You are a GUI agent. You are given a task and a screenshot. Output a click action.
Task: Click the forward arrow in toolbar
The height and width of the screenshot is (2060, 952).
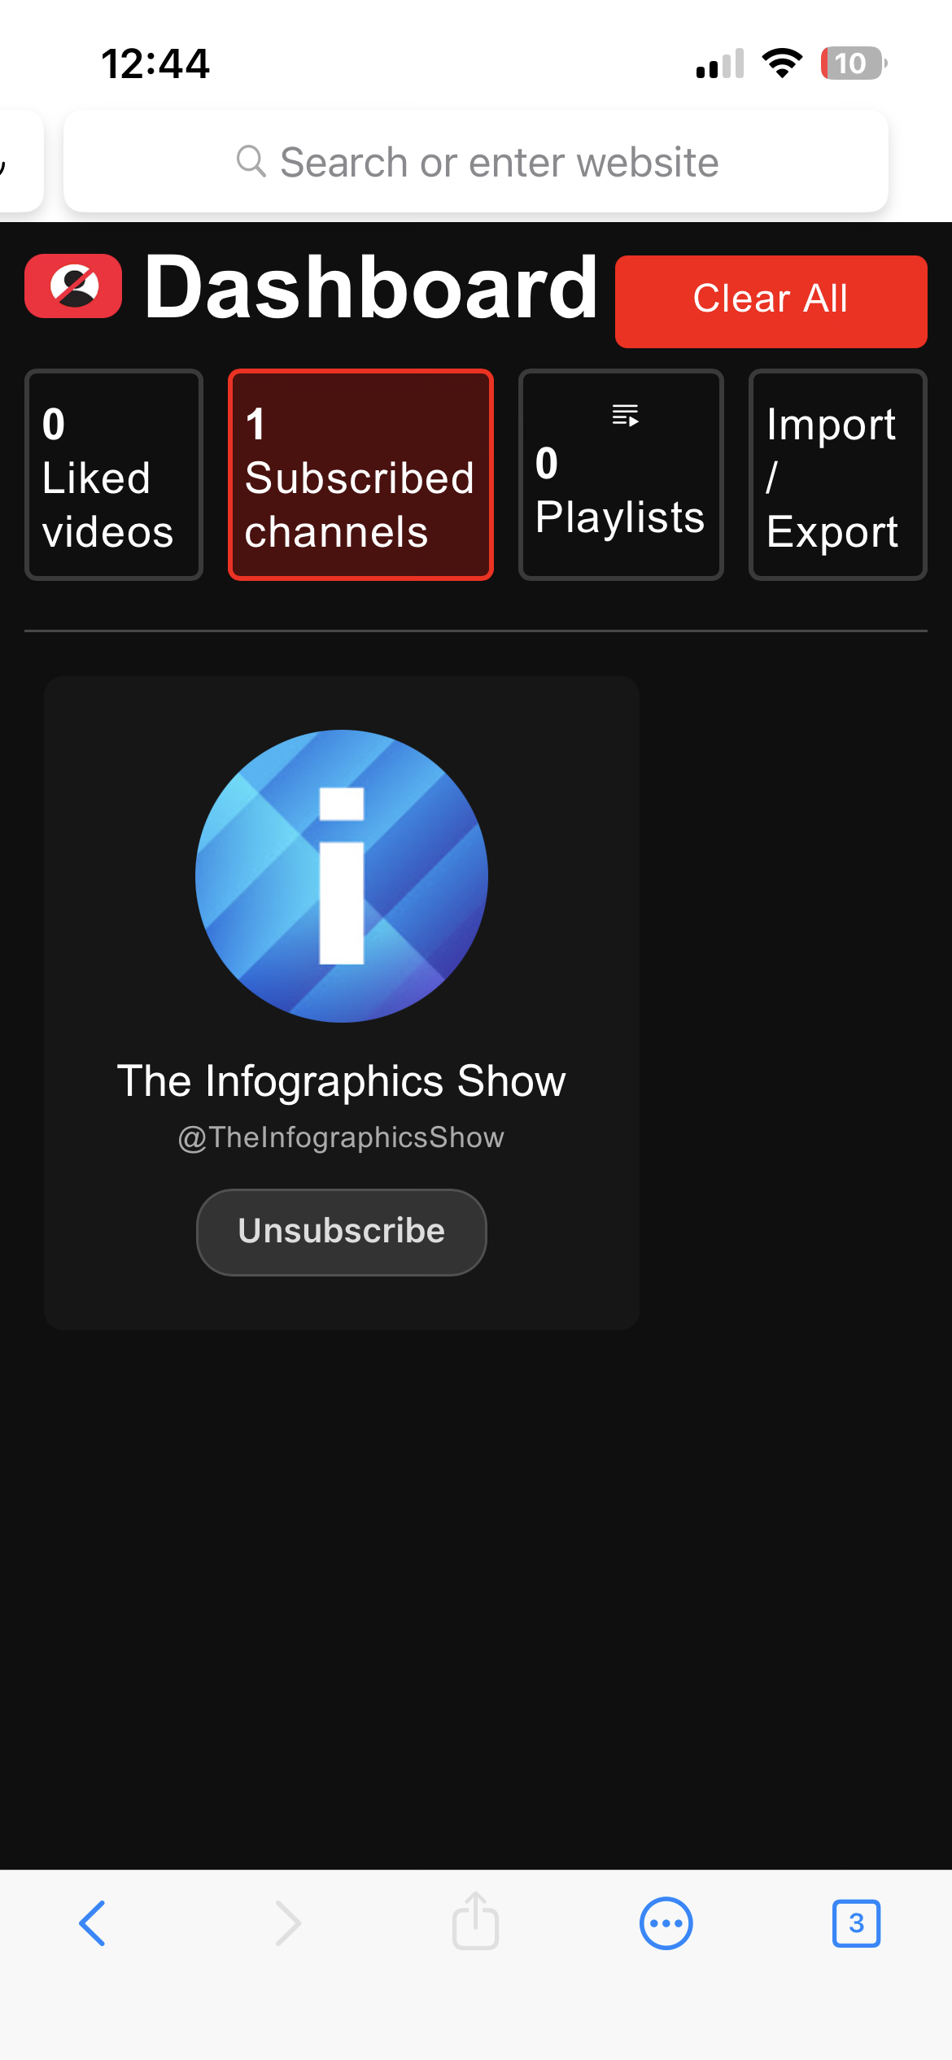click(x=287, y=1923)
